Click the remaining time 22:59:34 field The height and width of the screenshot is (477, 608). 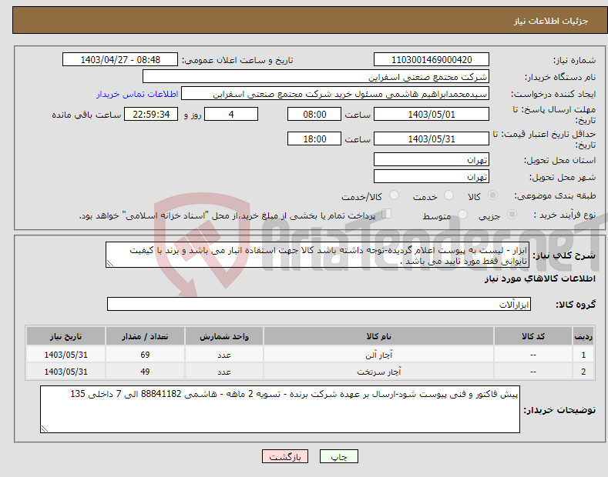(x=151, y=114)
